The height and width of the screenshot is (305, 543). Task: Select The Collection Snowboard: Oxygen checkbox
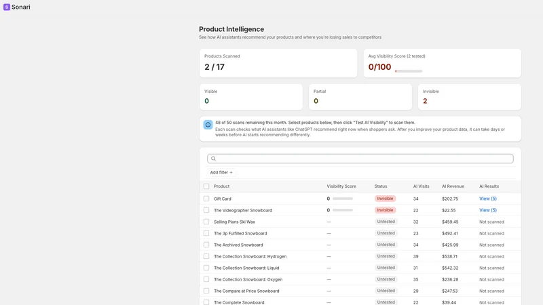click(206, 279)
